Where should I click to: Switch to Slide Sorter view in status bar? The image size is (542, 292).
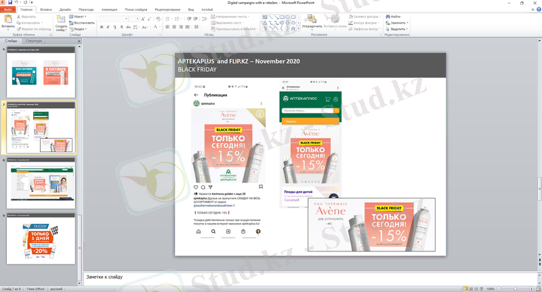pyautogui.click(x=471, y=289)
